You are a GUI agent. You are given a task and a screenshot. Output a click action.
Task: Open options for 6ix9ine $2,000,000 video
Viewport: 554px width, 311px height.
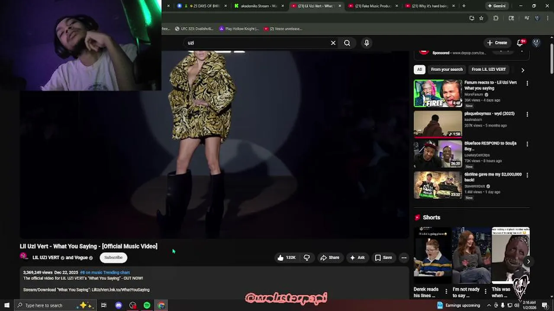point(527,175)
